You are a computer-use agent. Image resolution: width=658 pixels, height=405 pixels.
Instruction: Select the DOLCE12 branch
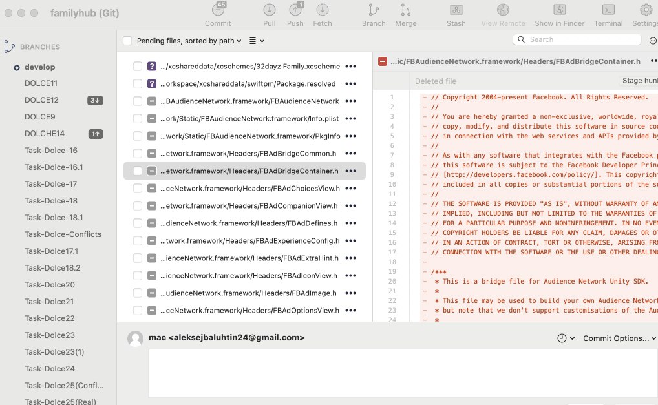pos(41,100)
